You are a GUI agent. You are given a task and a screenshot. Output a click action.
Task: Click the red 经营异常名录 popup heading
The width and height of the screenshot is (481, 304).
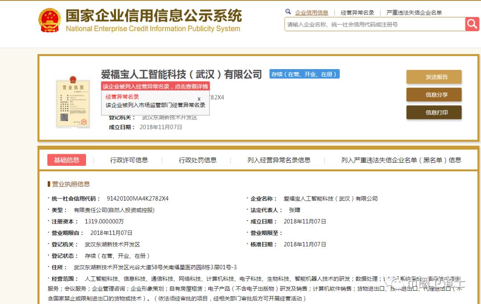(122, 97)
